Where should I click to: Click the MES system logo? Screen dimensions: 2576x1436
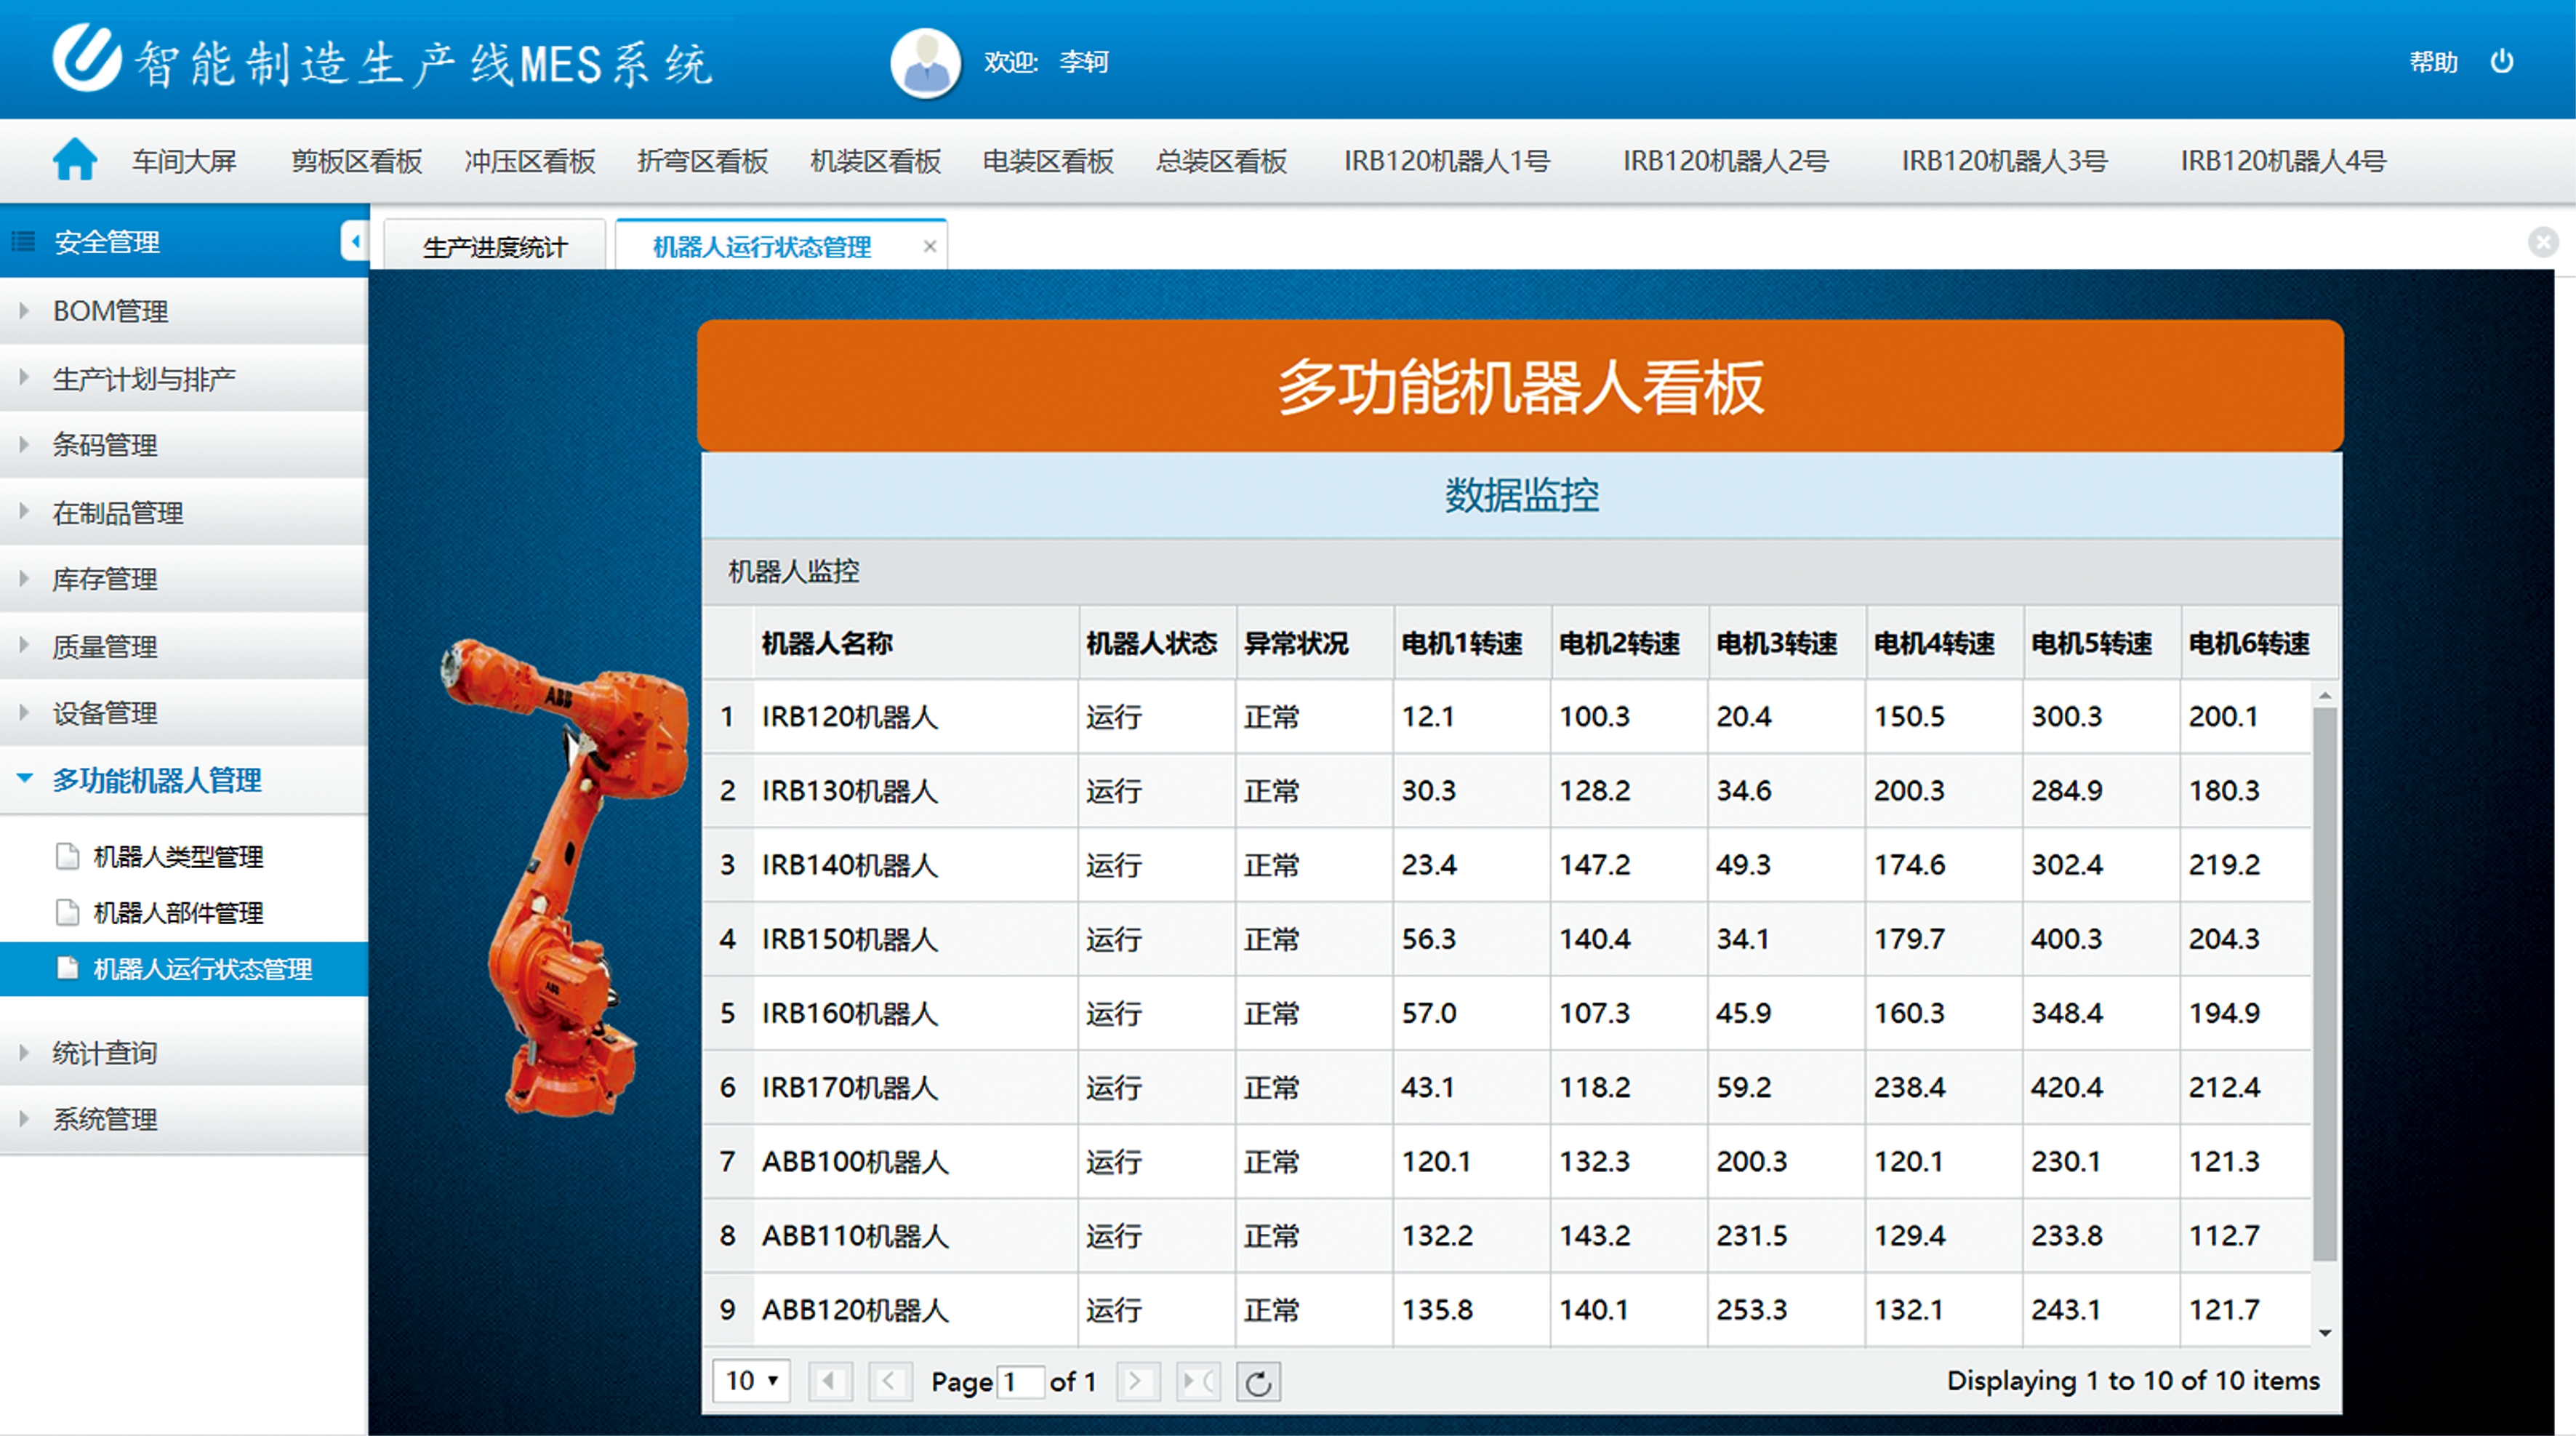click(x=87, y=58)
